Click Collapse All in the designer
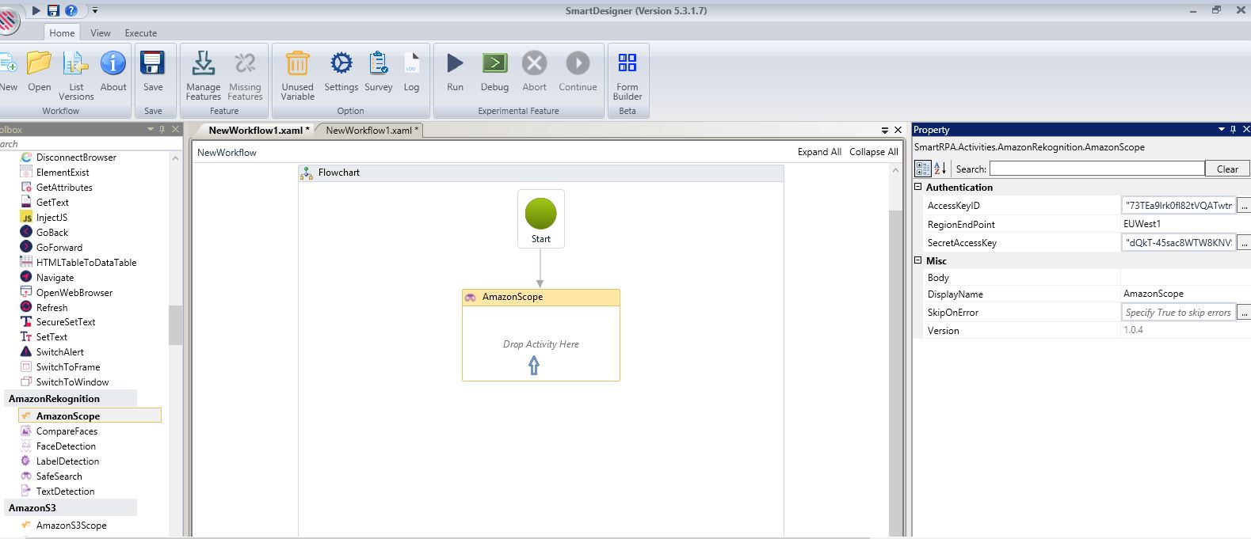1251x539 pixels. [x=873, y=152]
